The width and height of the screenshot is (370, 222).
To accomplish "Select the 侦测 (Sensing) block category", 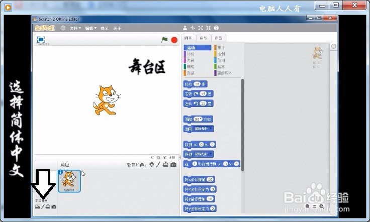I will [x=221, y=60].
